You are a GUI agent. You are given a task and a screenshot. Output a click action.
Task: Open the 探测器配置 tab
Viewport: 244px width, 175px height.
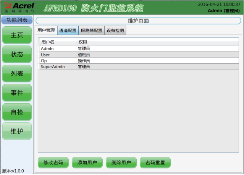coord(91,31)
